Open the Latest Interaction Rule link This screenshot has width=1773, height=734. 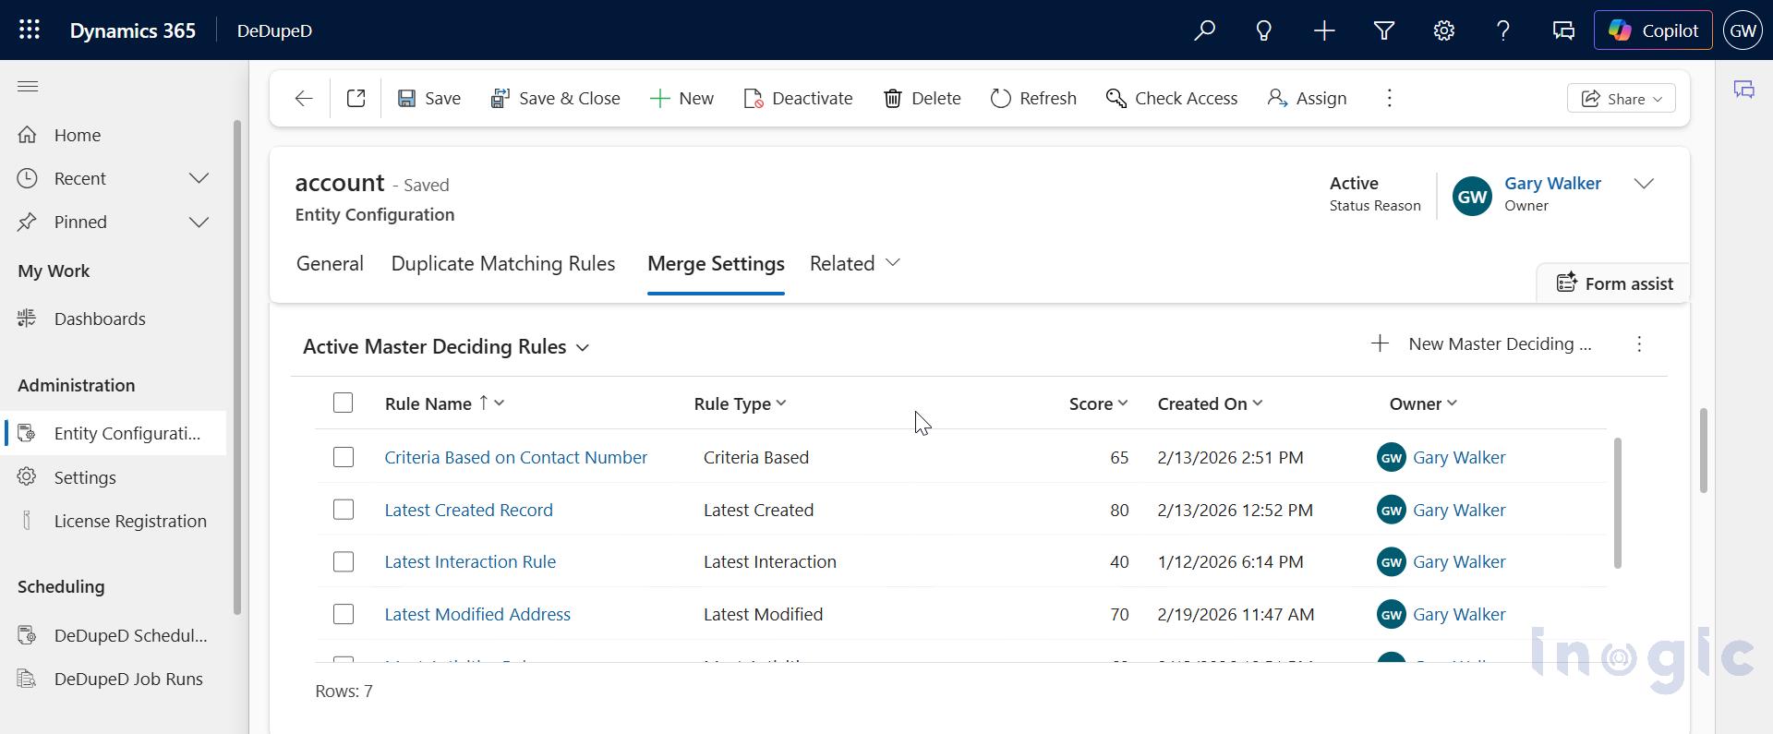(470, 561)
